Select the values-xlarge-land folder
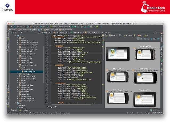This screenshot has width=170, height=127. click(27, 99)
